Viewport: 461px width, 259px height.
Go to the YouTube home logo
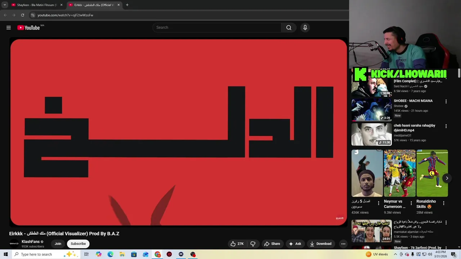coord(28,28)
